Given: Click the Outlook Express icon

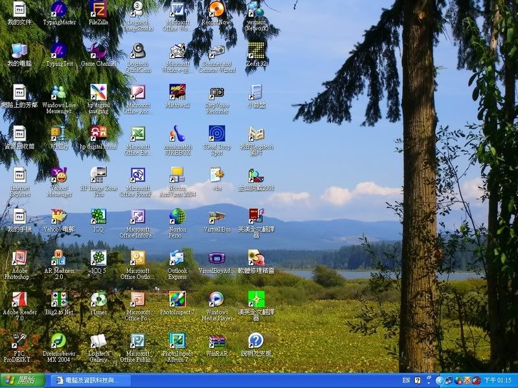Looking at the screenshot, I should (x=177, y=257).
